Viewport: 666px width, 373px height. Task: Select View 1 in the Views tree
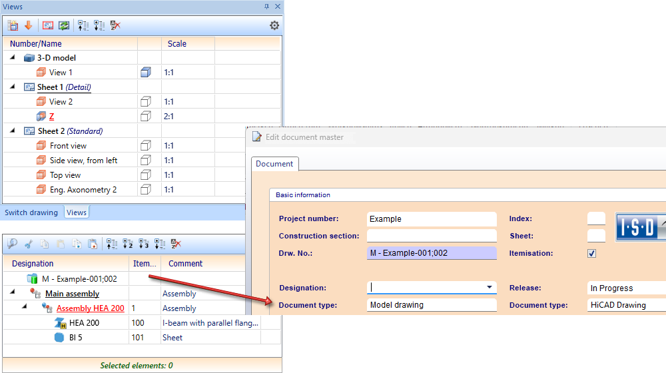point(61,72)
